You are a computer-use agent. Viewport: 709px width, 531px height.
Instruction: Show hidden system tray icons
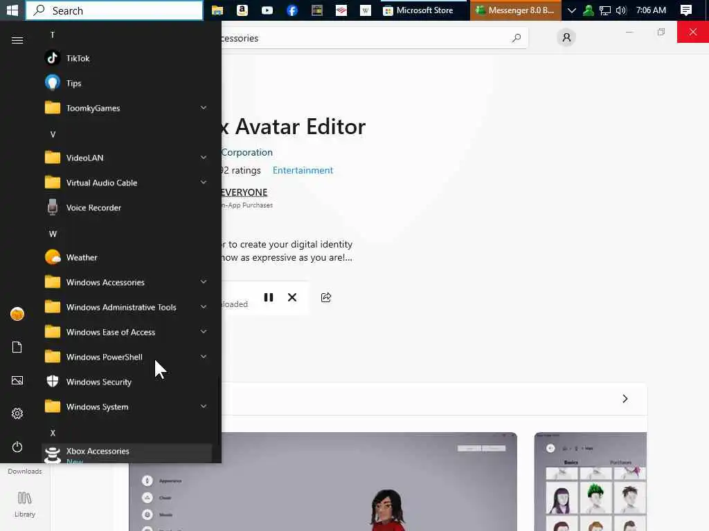click(x=571, y=10)
